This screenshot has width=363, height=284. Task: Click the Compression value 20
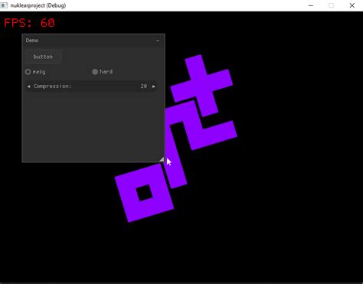(144, 87)
